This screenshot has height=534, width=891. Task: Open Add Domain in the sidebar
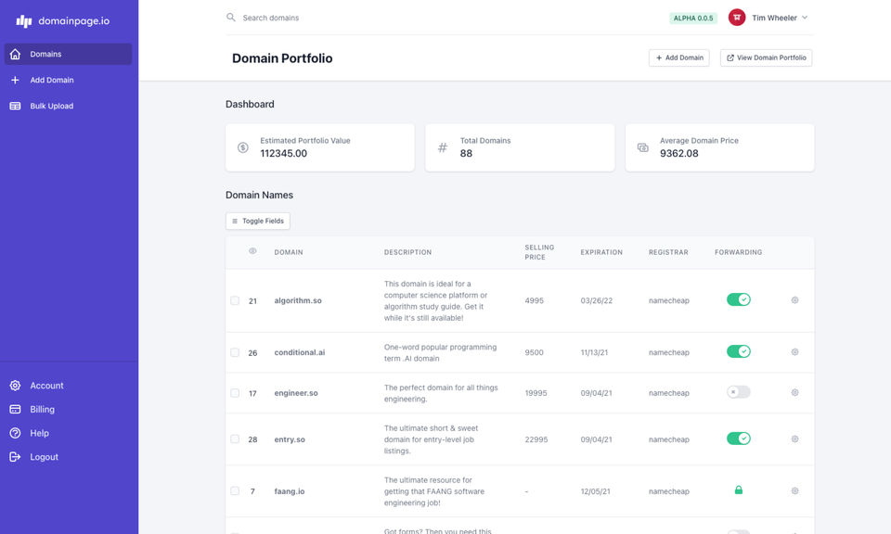pos(68,80)
